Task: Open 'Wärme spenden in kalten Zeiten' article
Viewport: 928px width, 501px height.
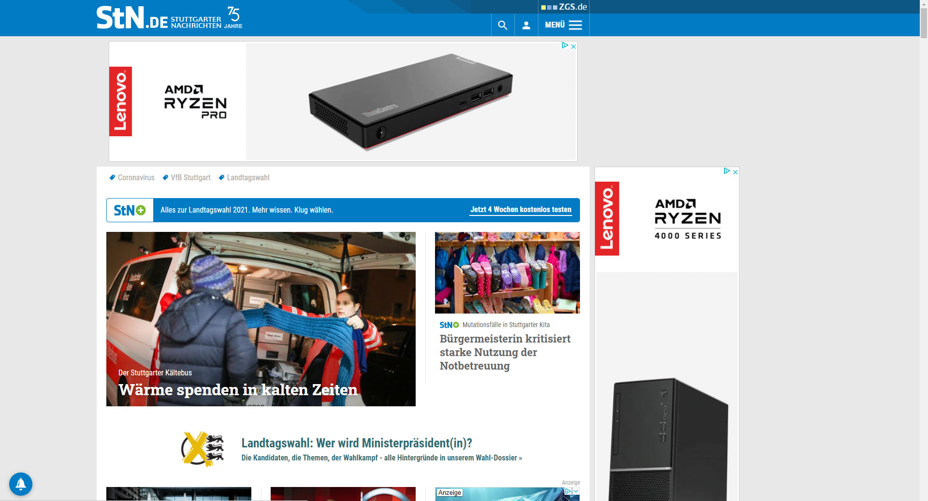Action: click(238, 389)
